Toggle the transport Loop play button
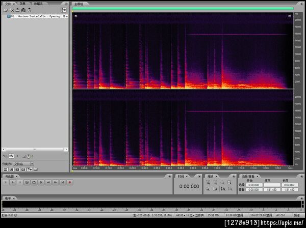306x228 pixels. (34, 182)
